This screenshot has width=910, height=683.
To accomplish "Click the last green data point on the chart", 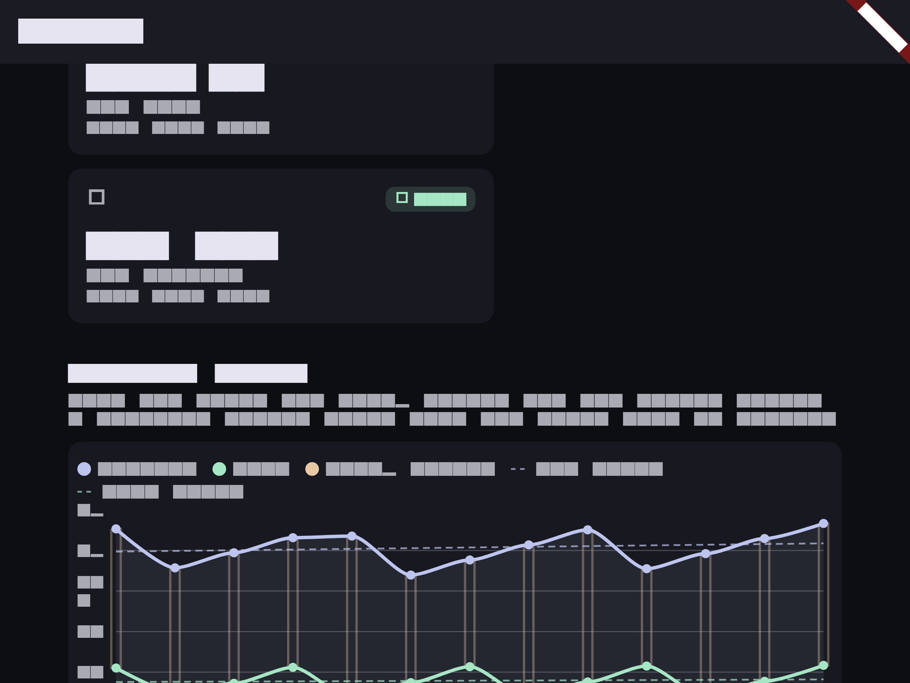I will tap(823, 665).
